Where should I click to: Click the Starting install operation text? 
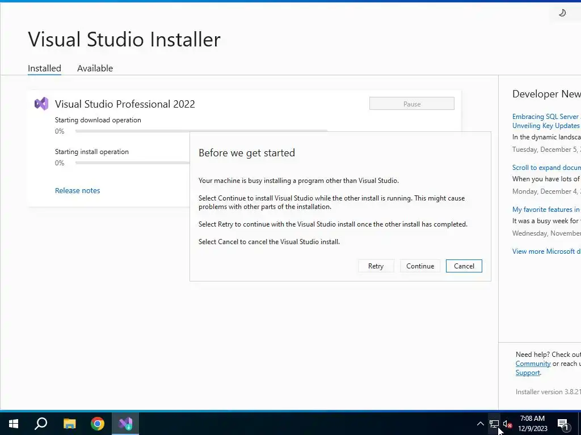coord(91,152)
